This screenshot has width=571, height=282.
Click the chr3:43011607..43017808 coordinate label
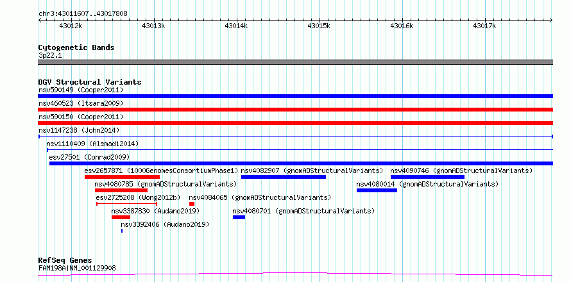coord(83,14)
